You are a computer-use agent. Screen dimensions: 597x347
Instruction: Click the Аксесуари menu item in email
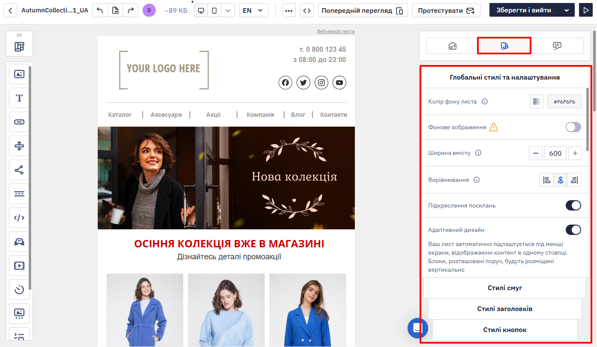pos(166,115)
